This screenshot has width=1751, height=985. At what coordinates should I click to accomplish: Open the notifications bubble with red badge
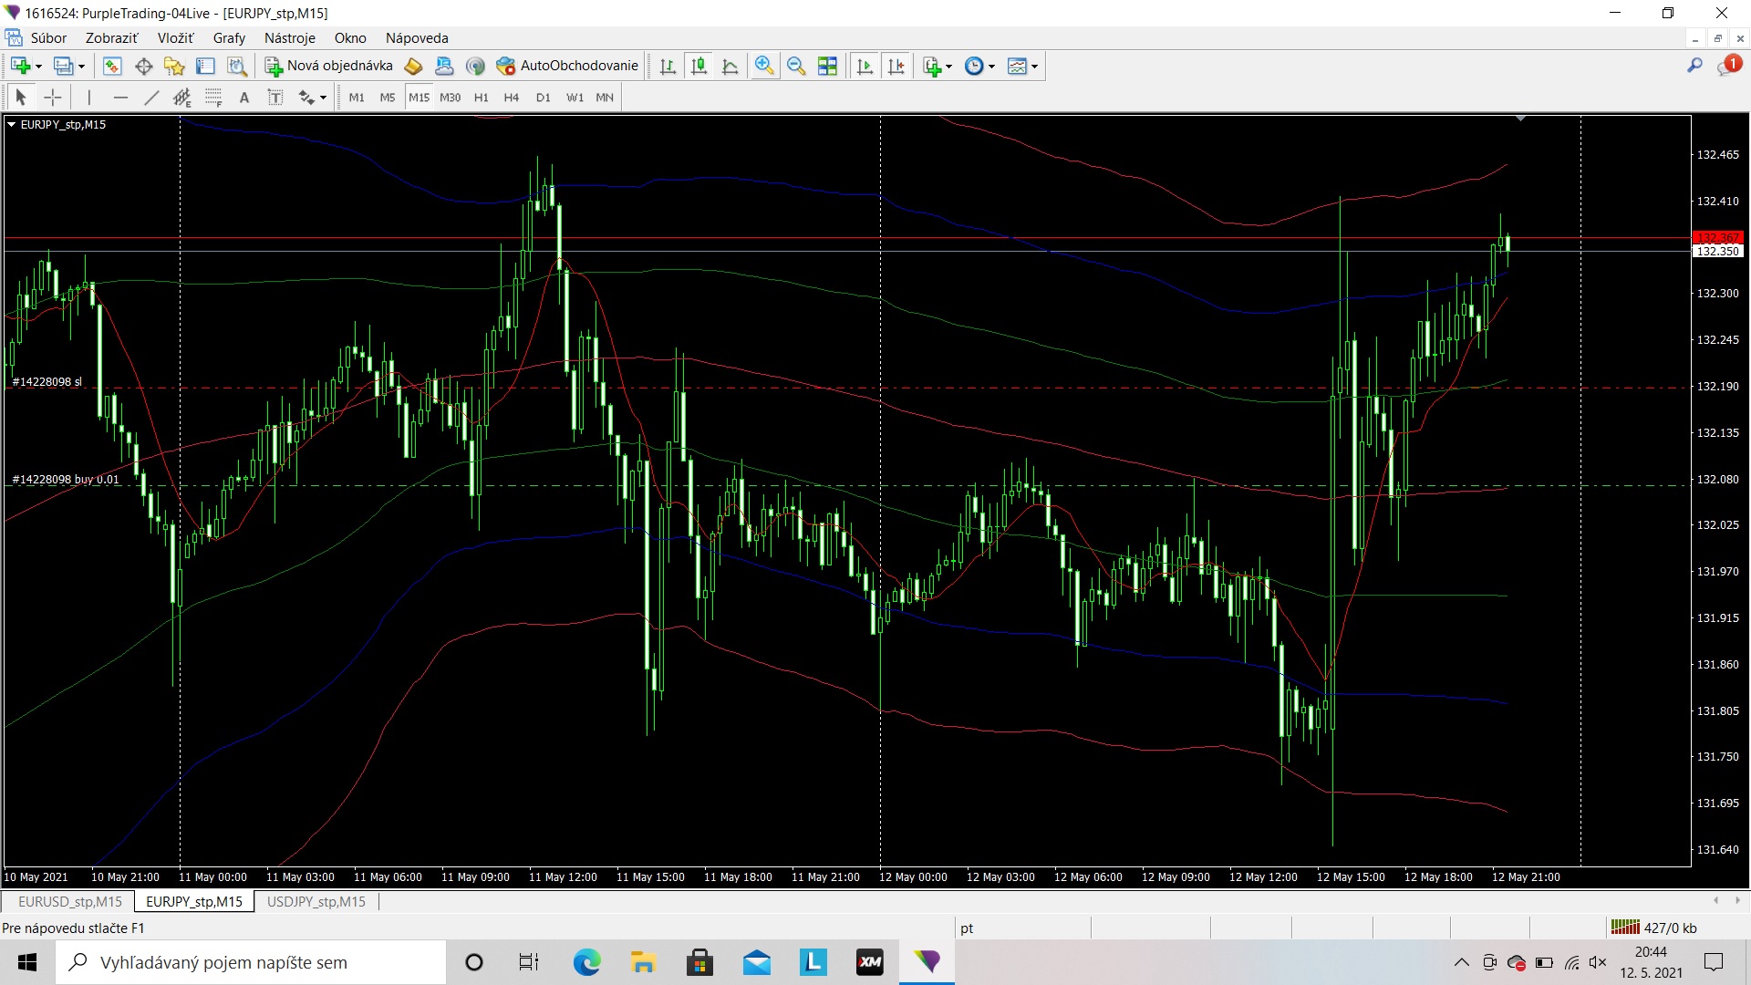click(1728, 66)
